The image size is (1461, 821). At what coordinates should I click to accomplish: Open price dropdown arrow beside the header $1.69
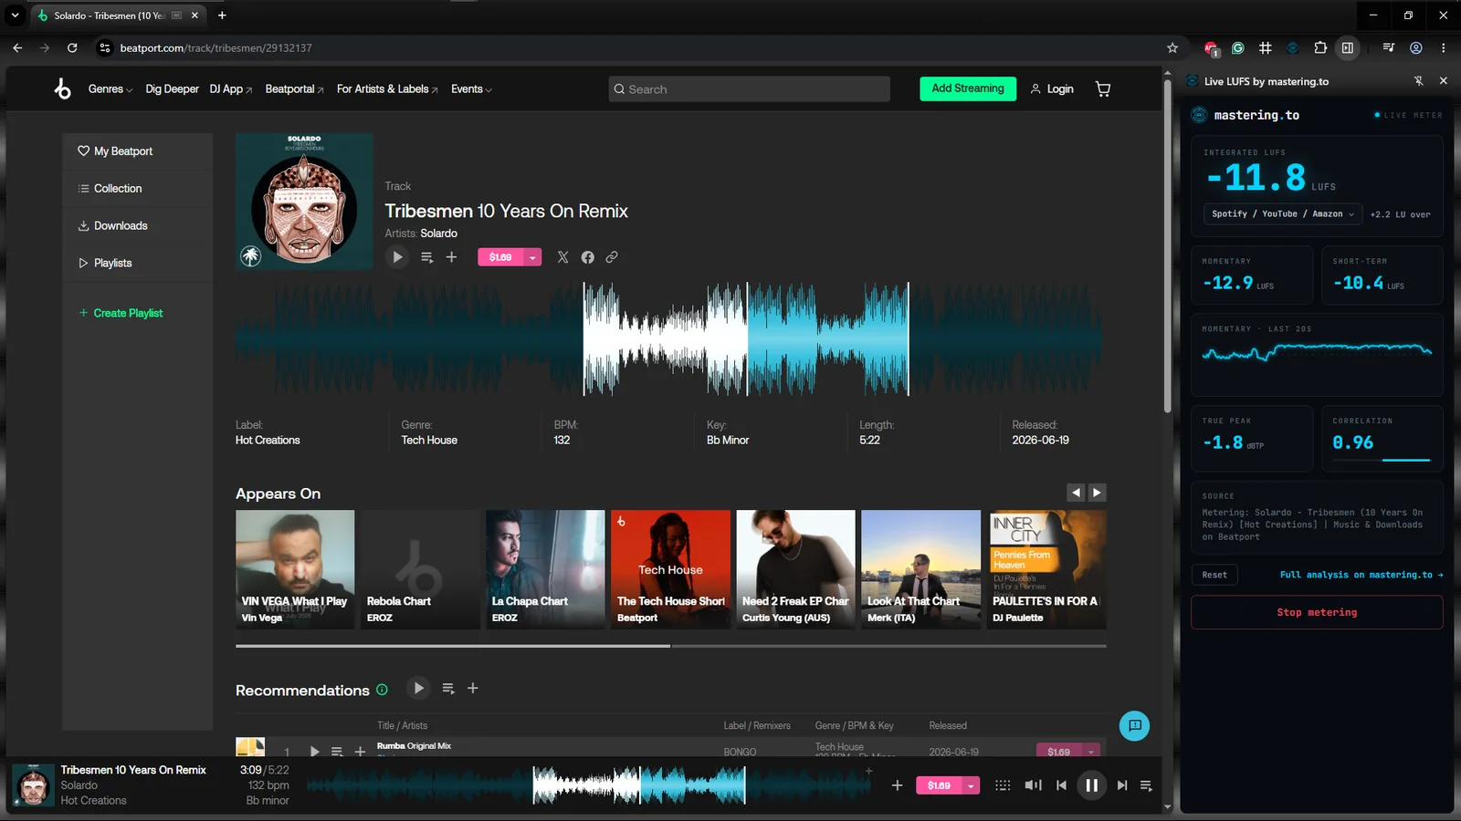(x=532, y=257)
